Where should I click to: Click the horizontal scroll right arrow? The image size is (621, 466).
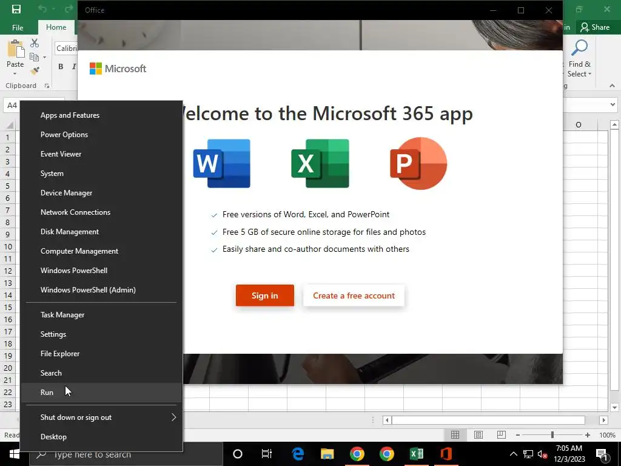[603, 420]
